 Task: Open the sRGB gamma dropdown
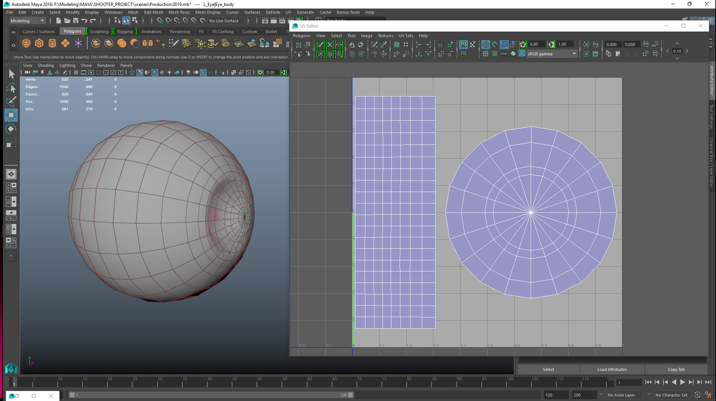tap(574, 54)
